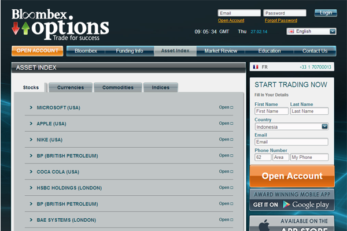Image resolution: width=347 pixels, height=231 pixels.
Task: Click the COCA COLA (USA) asset name
Action: tap(58, 172)
